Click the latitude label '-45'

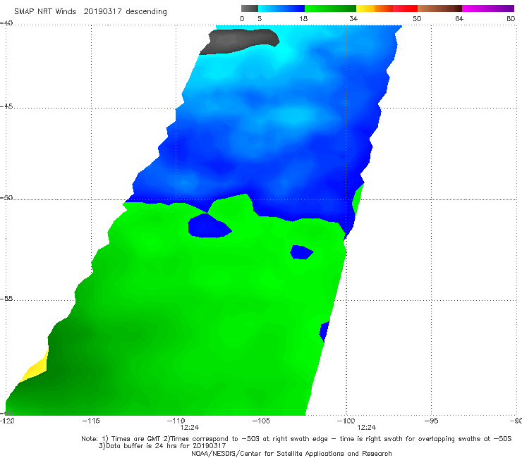(x=6, y=106)
